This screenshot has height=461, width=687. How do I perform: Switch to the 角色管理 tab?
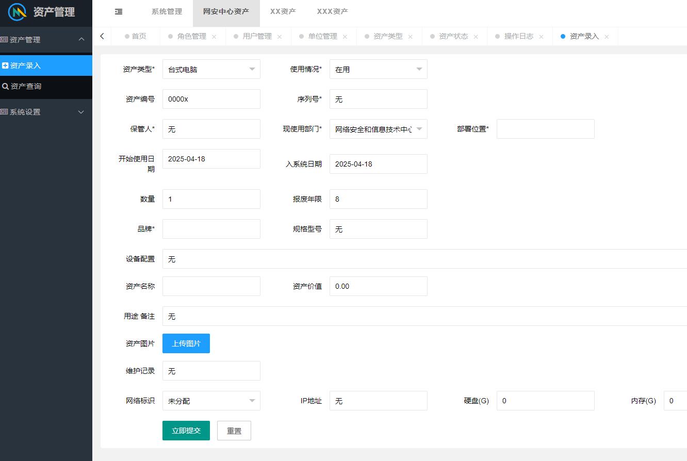pos(192,36)
